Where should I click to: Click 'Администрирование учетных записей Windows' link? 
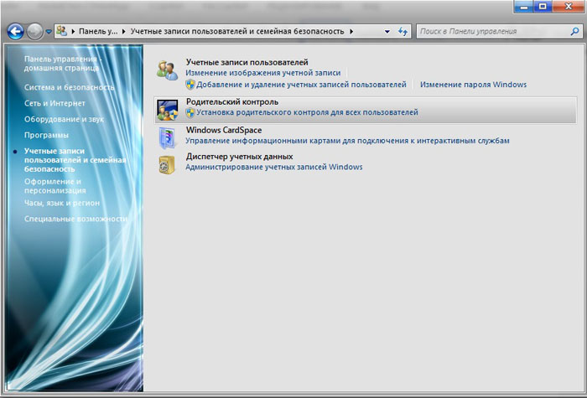tap(274, 167)
